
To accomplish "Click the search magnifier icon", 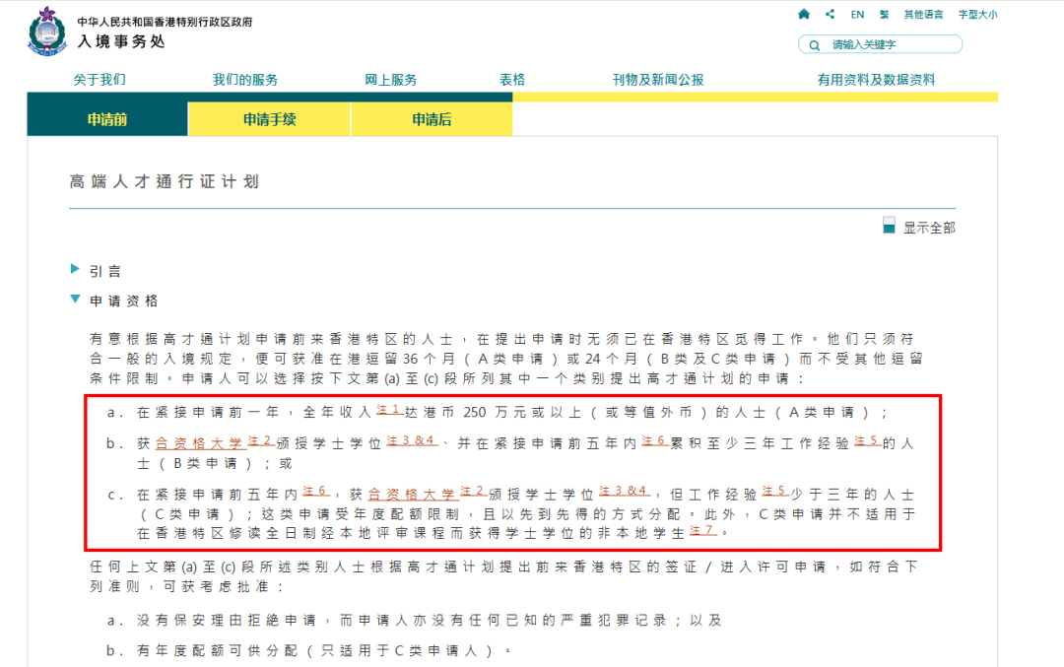I will click(x=814, y=44).
